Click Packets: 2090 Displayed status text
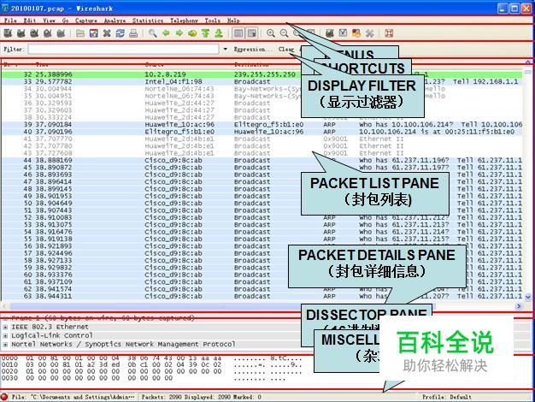This screenshot has width=535, height=402. pos(201,397)
